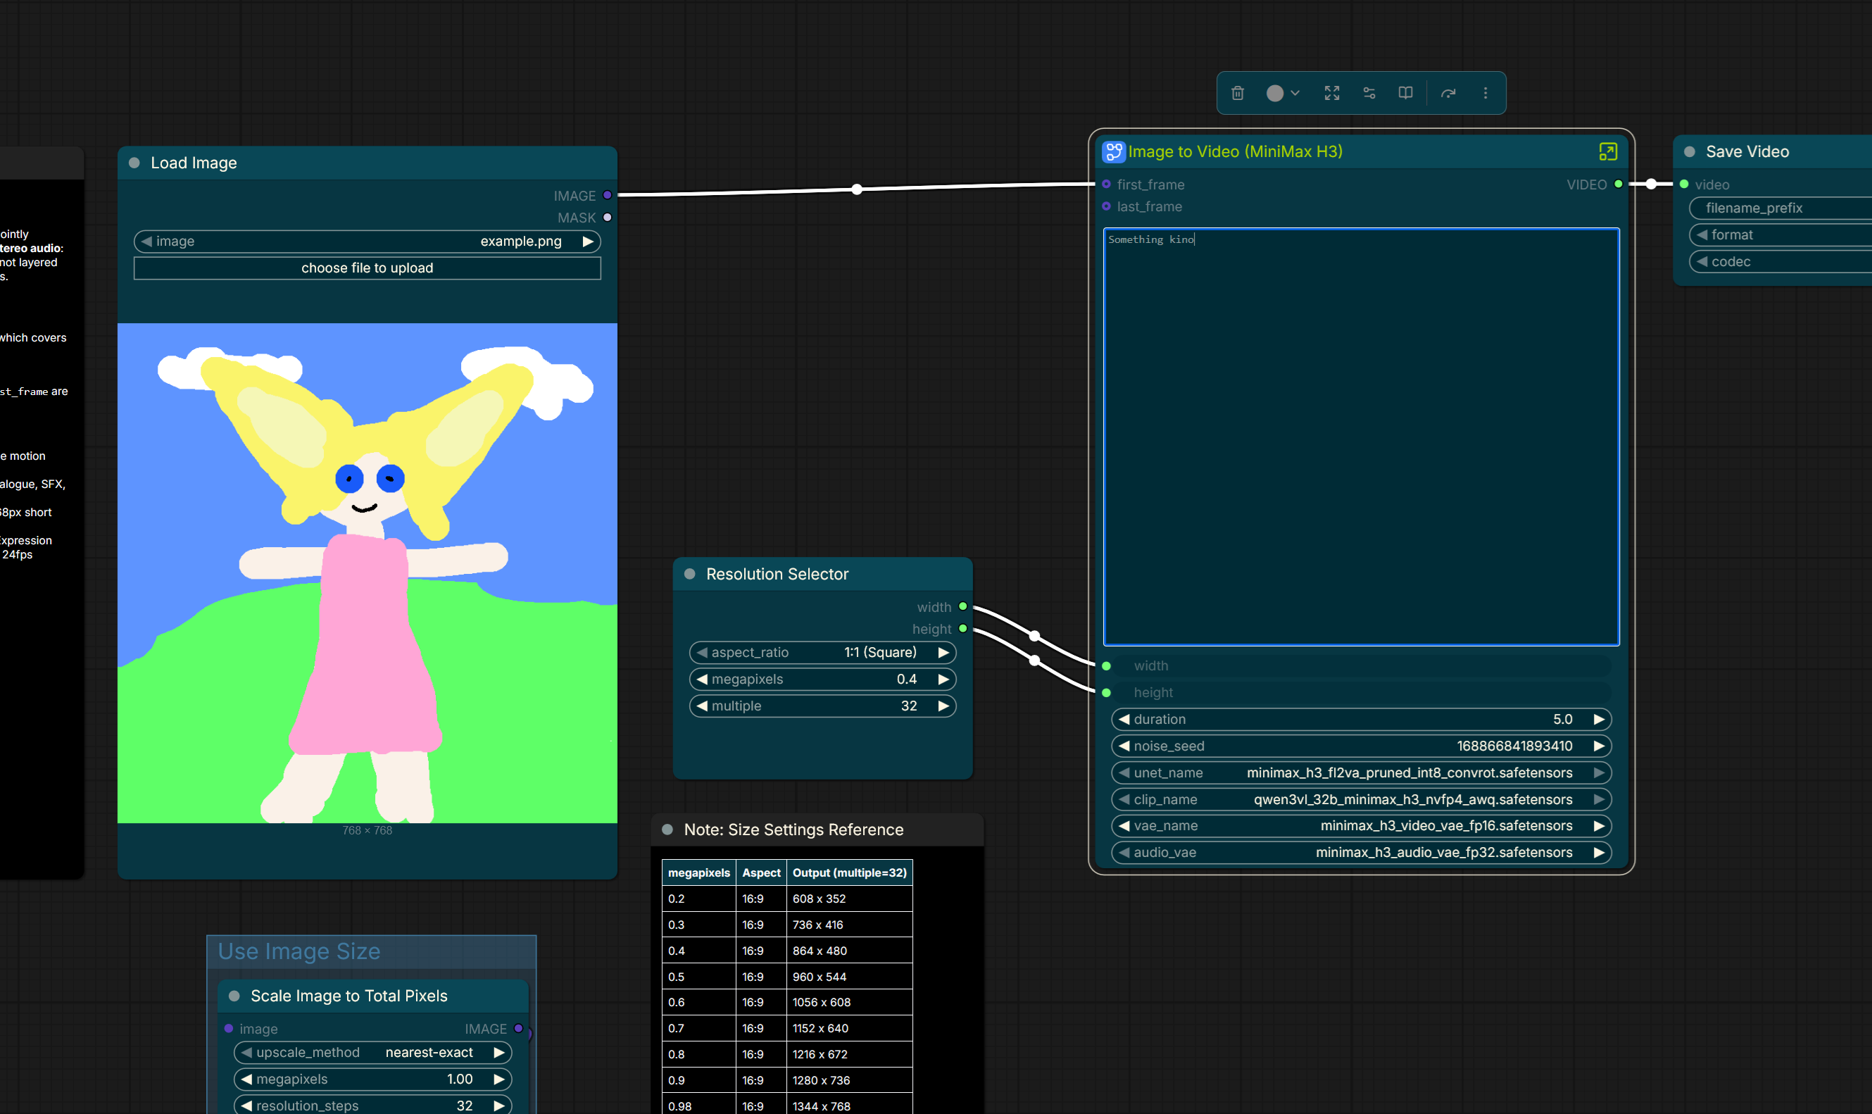Image resolution: width=1872 pixels, height=1114 pixels.
Task: Click the noise_seed value 168866841893410
Action: click(1514, 746)
